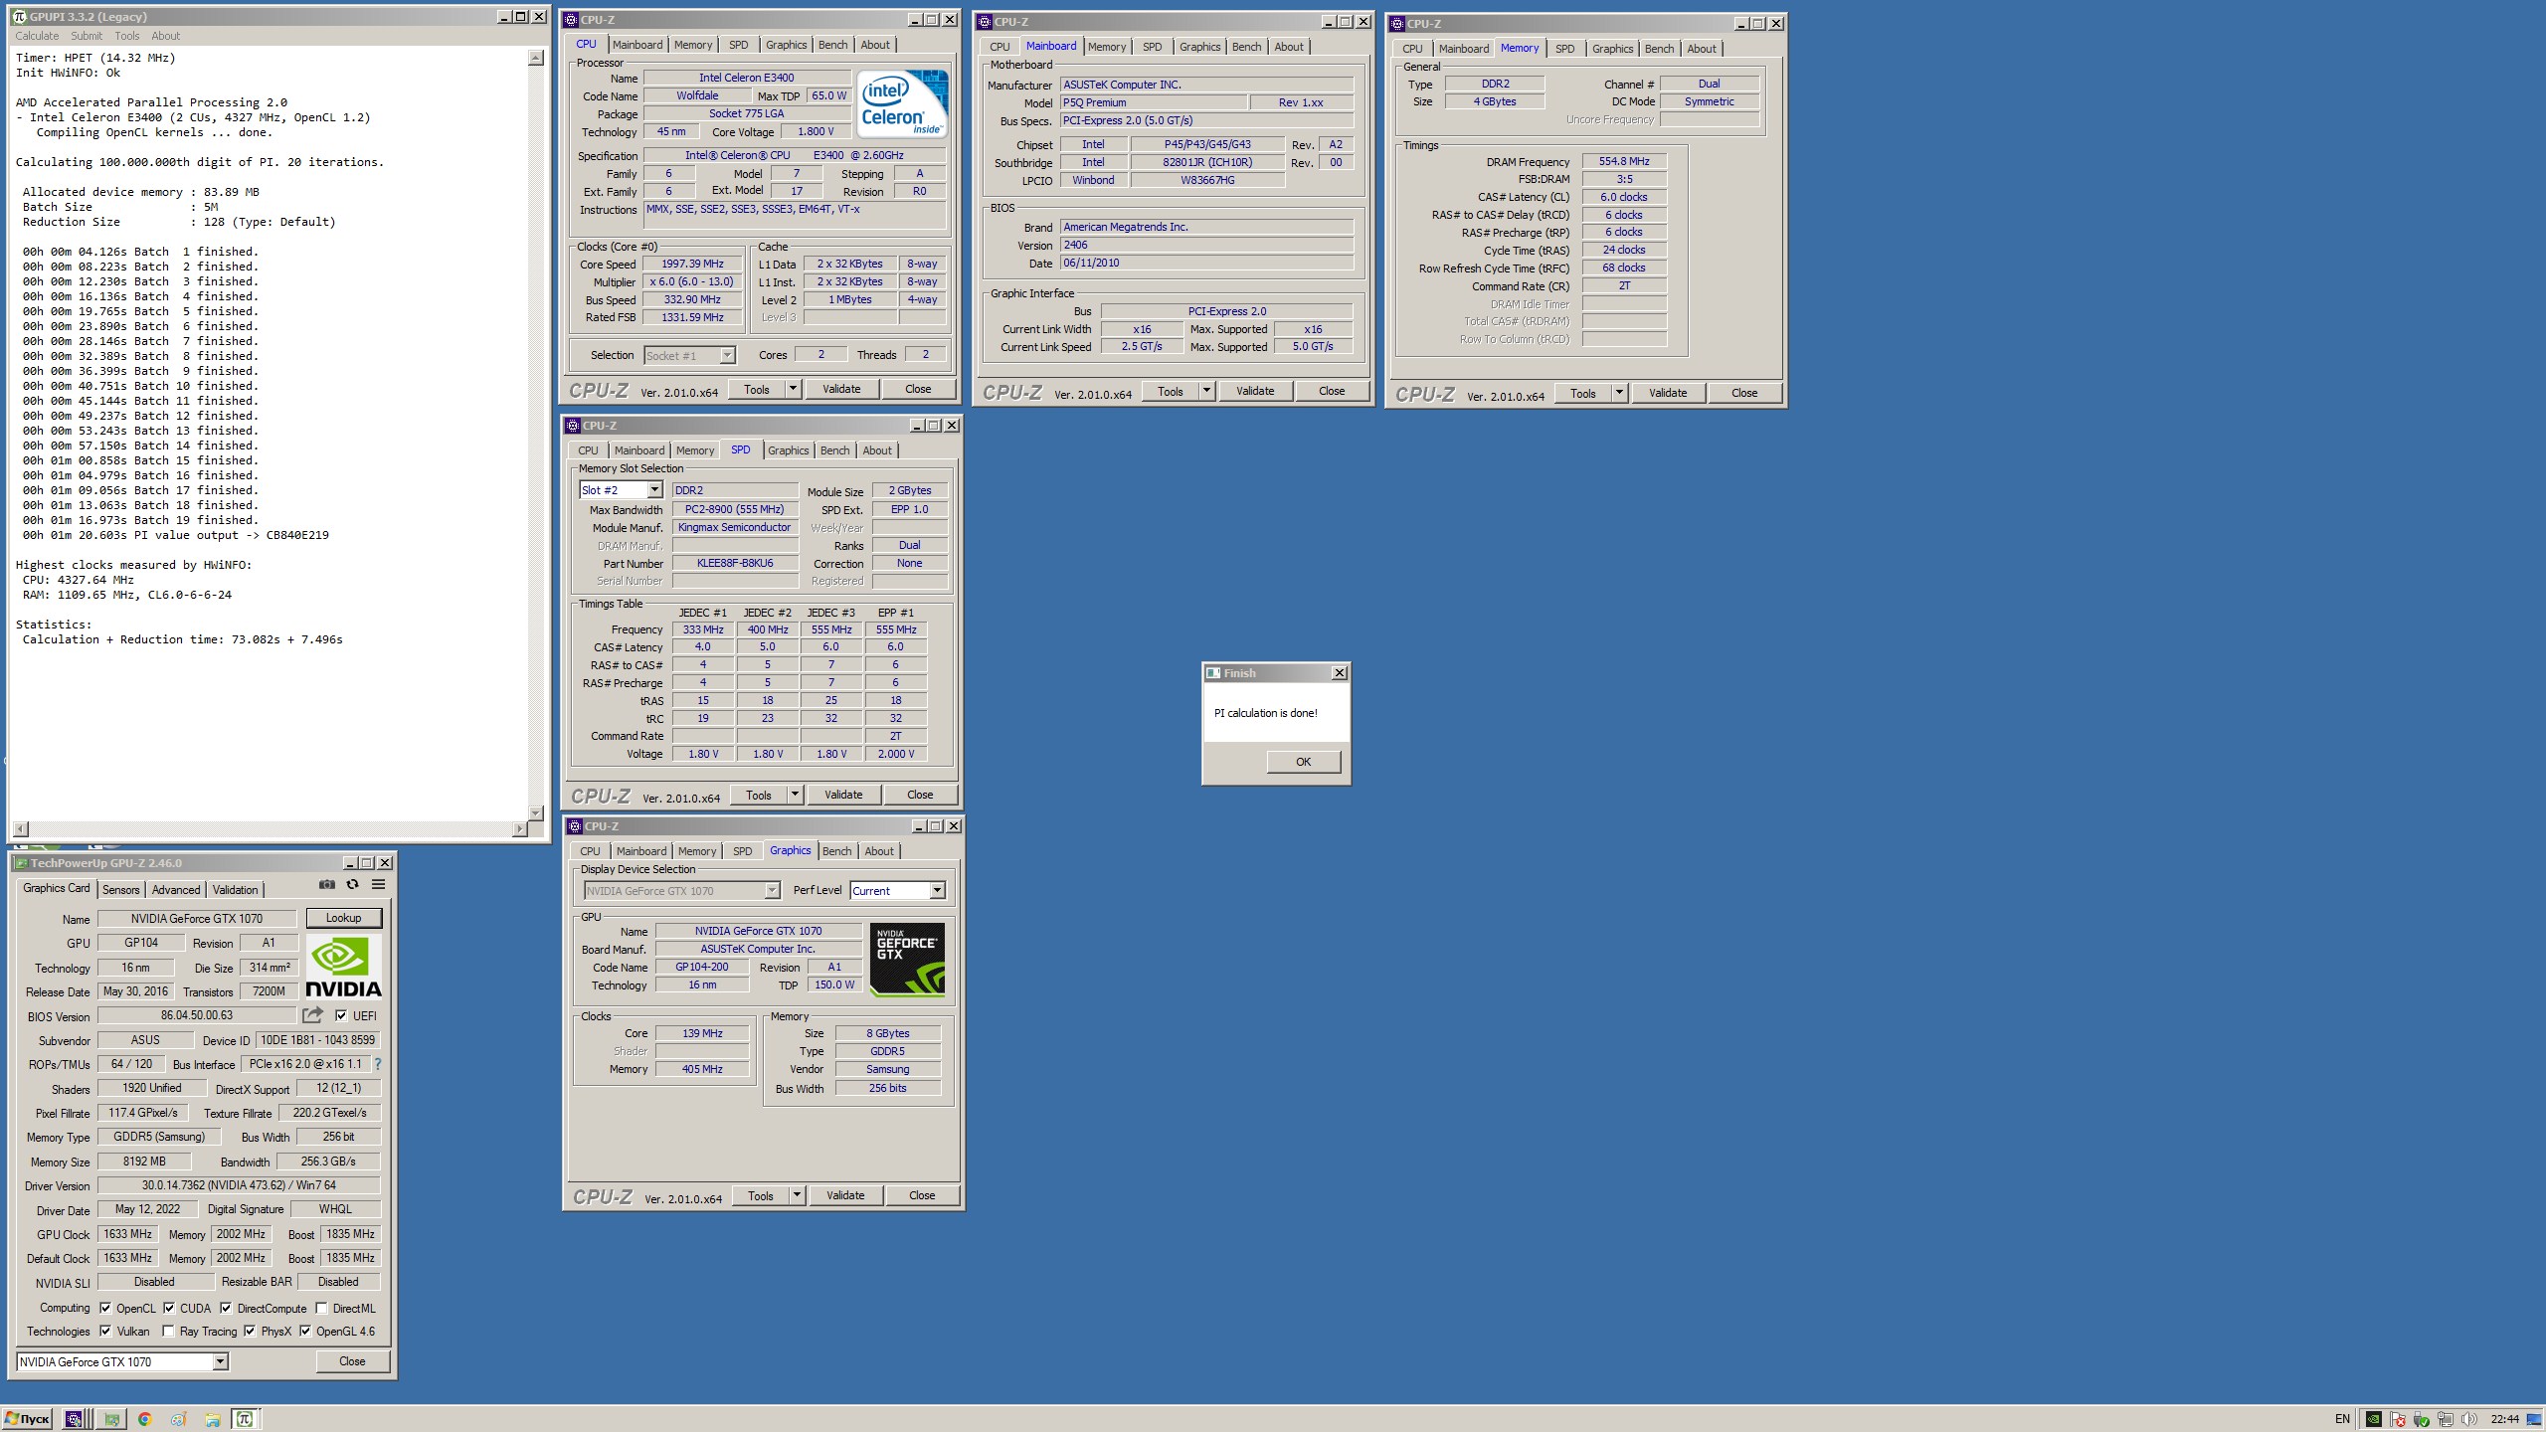
Task: Click the BIOS export share icon in GPU-Z
Action: click(x=312, y=1015)
